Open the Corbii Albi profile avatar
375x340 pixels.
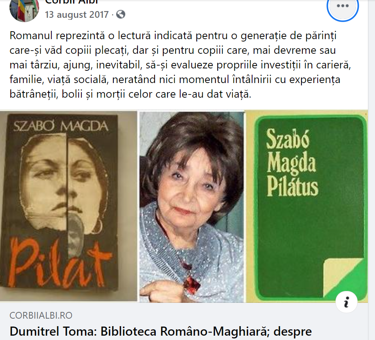tap(24, 9)
